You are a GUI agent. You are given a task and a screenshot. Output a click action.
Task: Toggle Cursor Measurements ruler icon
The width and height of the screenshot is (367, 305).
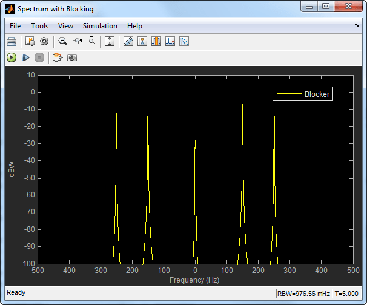128,42
